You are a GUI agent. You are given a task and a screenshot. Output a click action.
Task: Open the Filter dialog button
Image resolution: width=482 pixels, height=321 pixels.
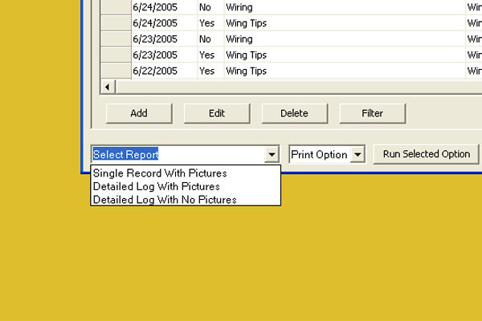tap(372, 113)
